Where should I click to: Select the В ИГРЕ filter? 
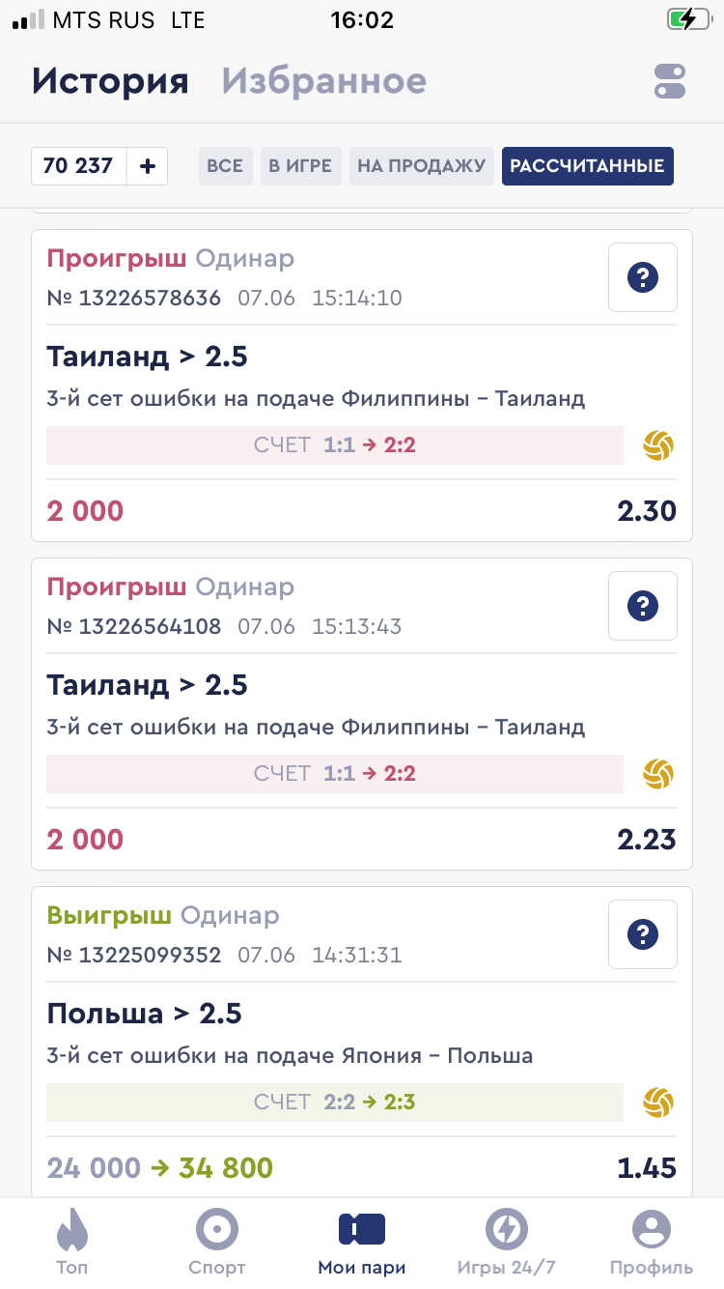300,166
